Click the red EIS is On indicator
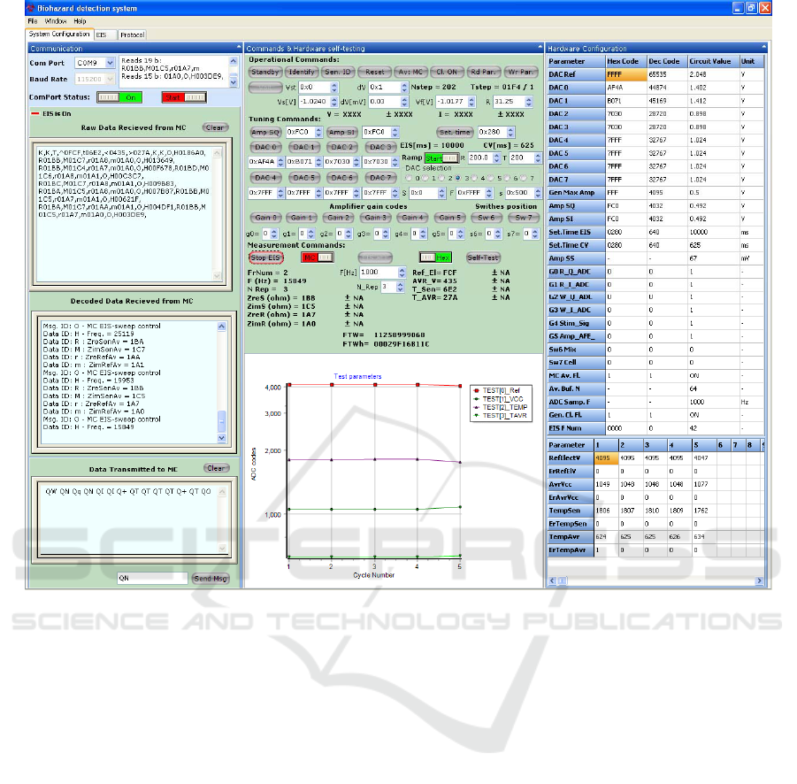The height and width of the screenshot is (784, 797). point(34,113)
